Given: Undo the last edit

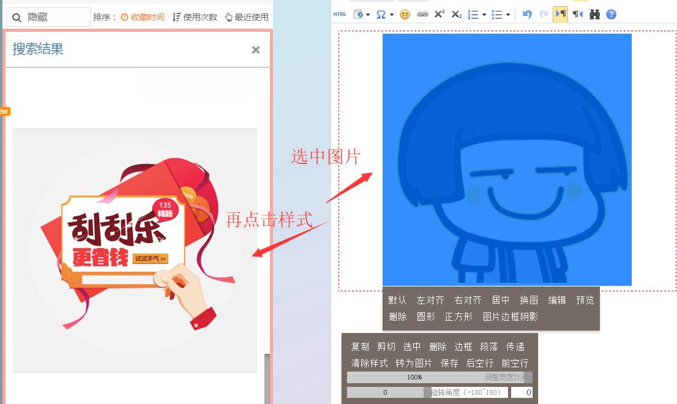Looking at the screenshot, I should (527, 14).
